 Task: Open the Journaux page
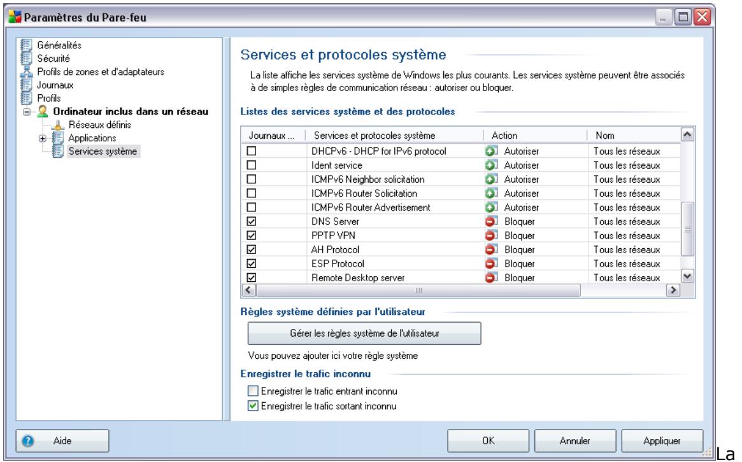[55, 85]
